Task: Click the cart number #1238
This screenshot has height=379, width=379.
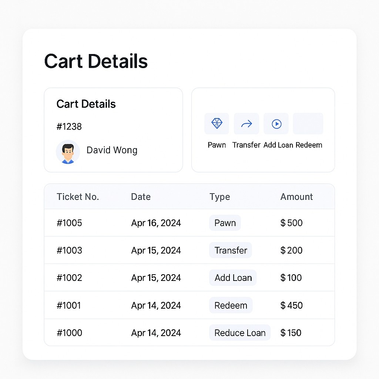Action: 69,127
